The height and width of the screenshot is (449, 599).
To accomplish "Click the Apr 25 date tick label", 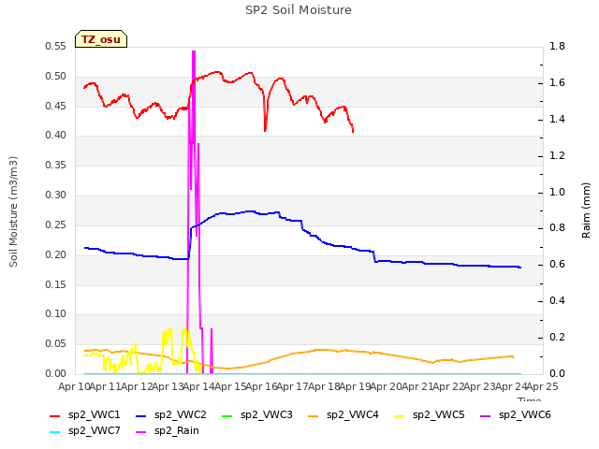I will [x=543, y=386].
